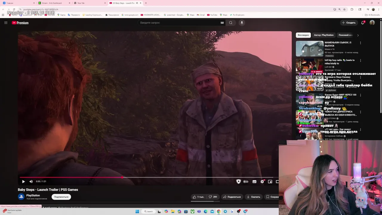The width and height of the screenshot is (382, 215).
Task: Open Microsoft Edge from the taskbar
Action: point(206,211)
